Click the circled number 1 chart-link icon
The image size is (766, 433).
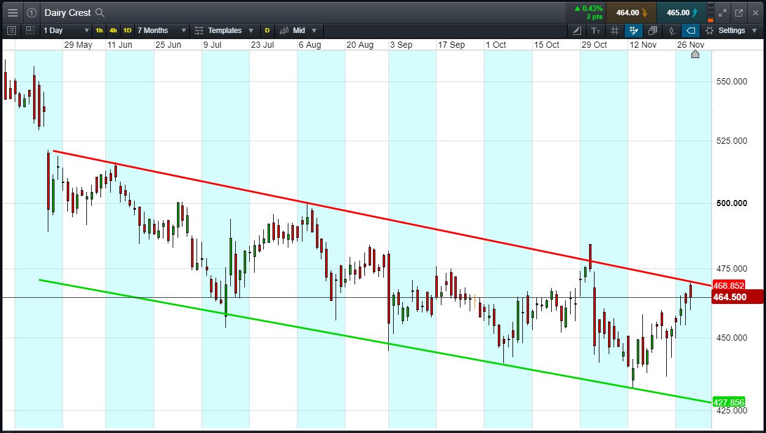click(32, 12)
